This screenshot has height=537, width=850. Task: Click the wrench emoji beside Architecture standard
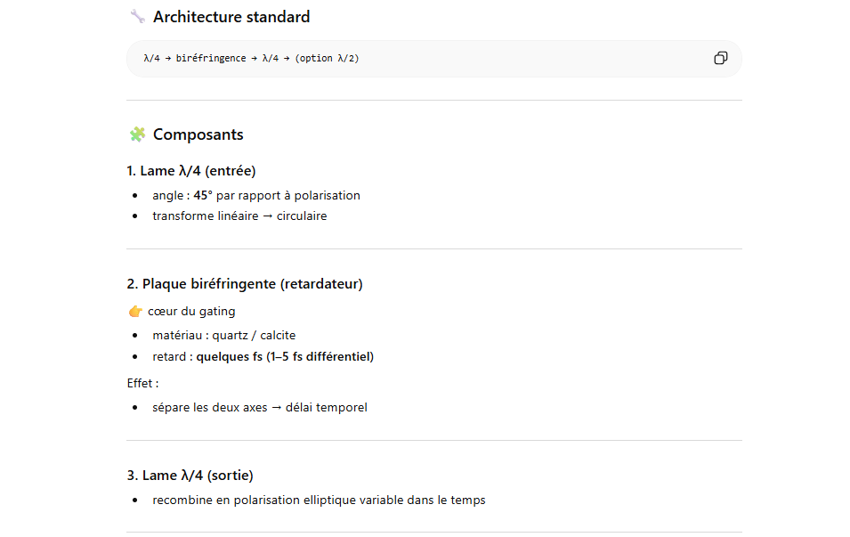click(x=138, y=17)
